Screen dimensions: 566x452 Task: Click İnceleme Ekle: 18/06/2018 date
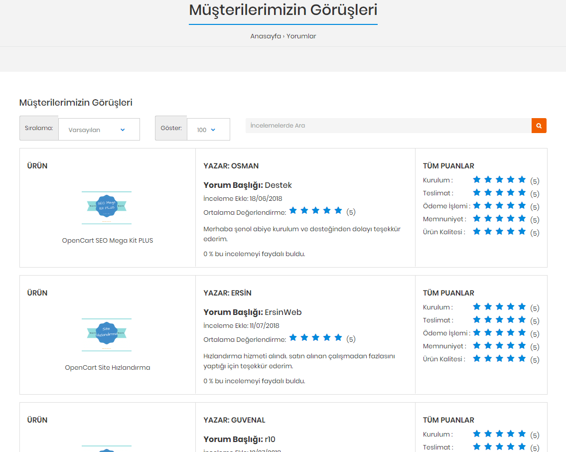point(243,198)
